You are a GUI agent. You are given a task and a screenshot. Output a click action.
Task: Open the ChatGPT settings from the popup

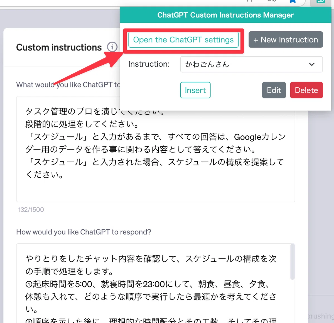(183, 40)
